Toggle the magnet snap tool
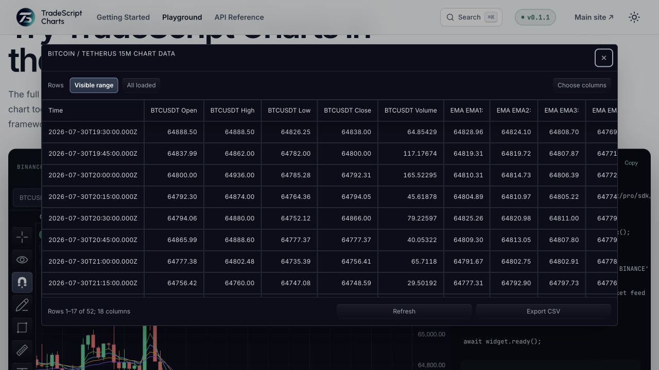The width and height of the screenshot is (659, 370). pyautogui.click(x=22, y=282)
